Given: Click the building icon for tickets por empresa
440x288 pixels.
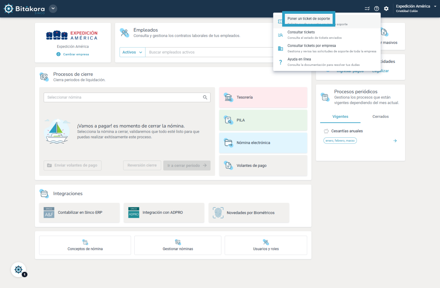Looking at the screenshot, I should pos(280,49).
